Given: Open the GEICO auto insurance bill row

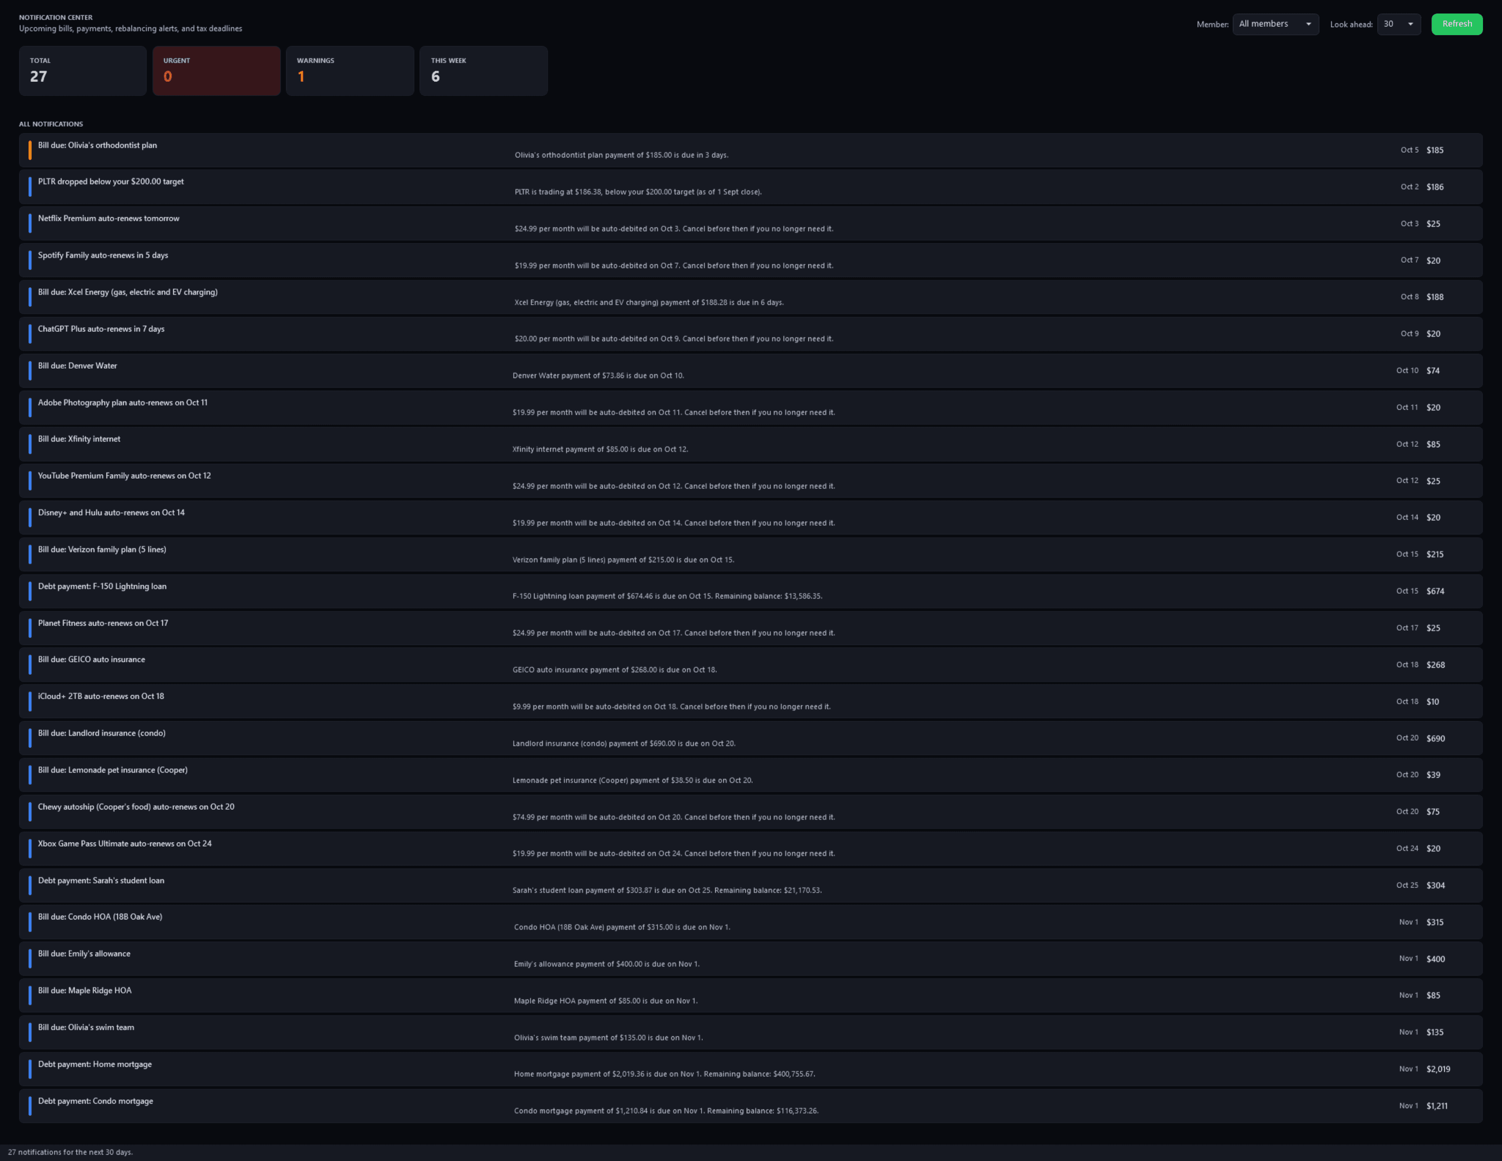Looking at the screenshot, I should click(750, 664).
